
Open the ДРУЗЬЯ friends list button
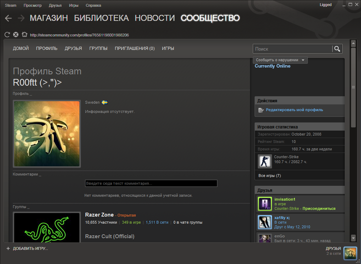click(x=333, y=248)
